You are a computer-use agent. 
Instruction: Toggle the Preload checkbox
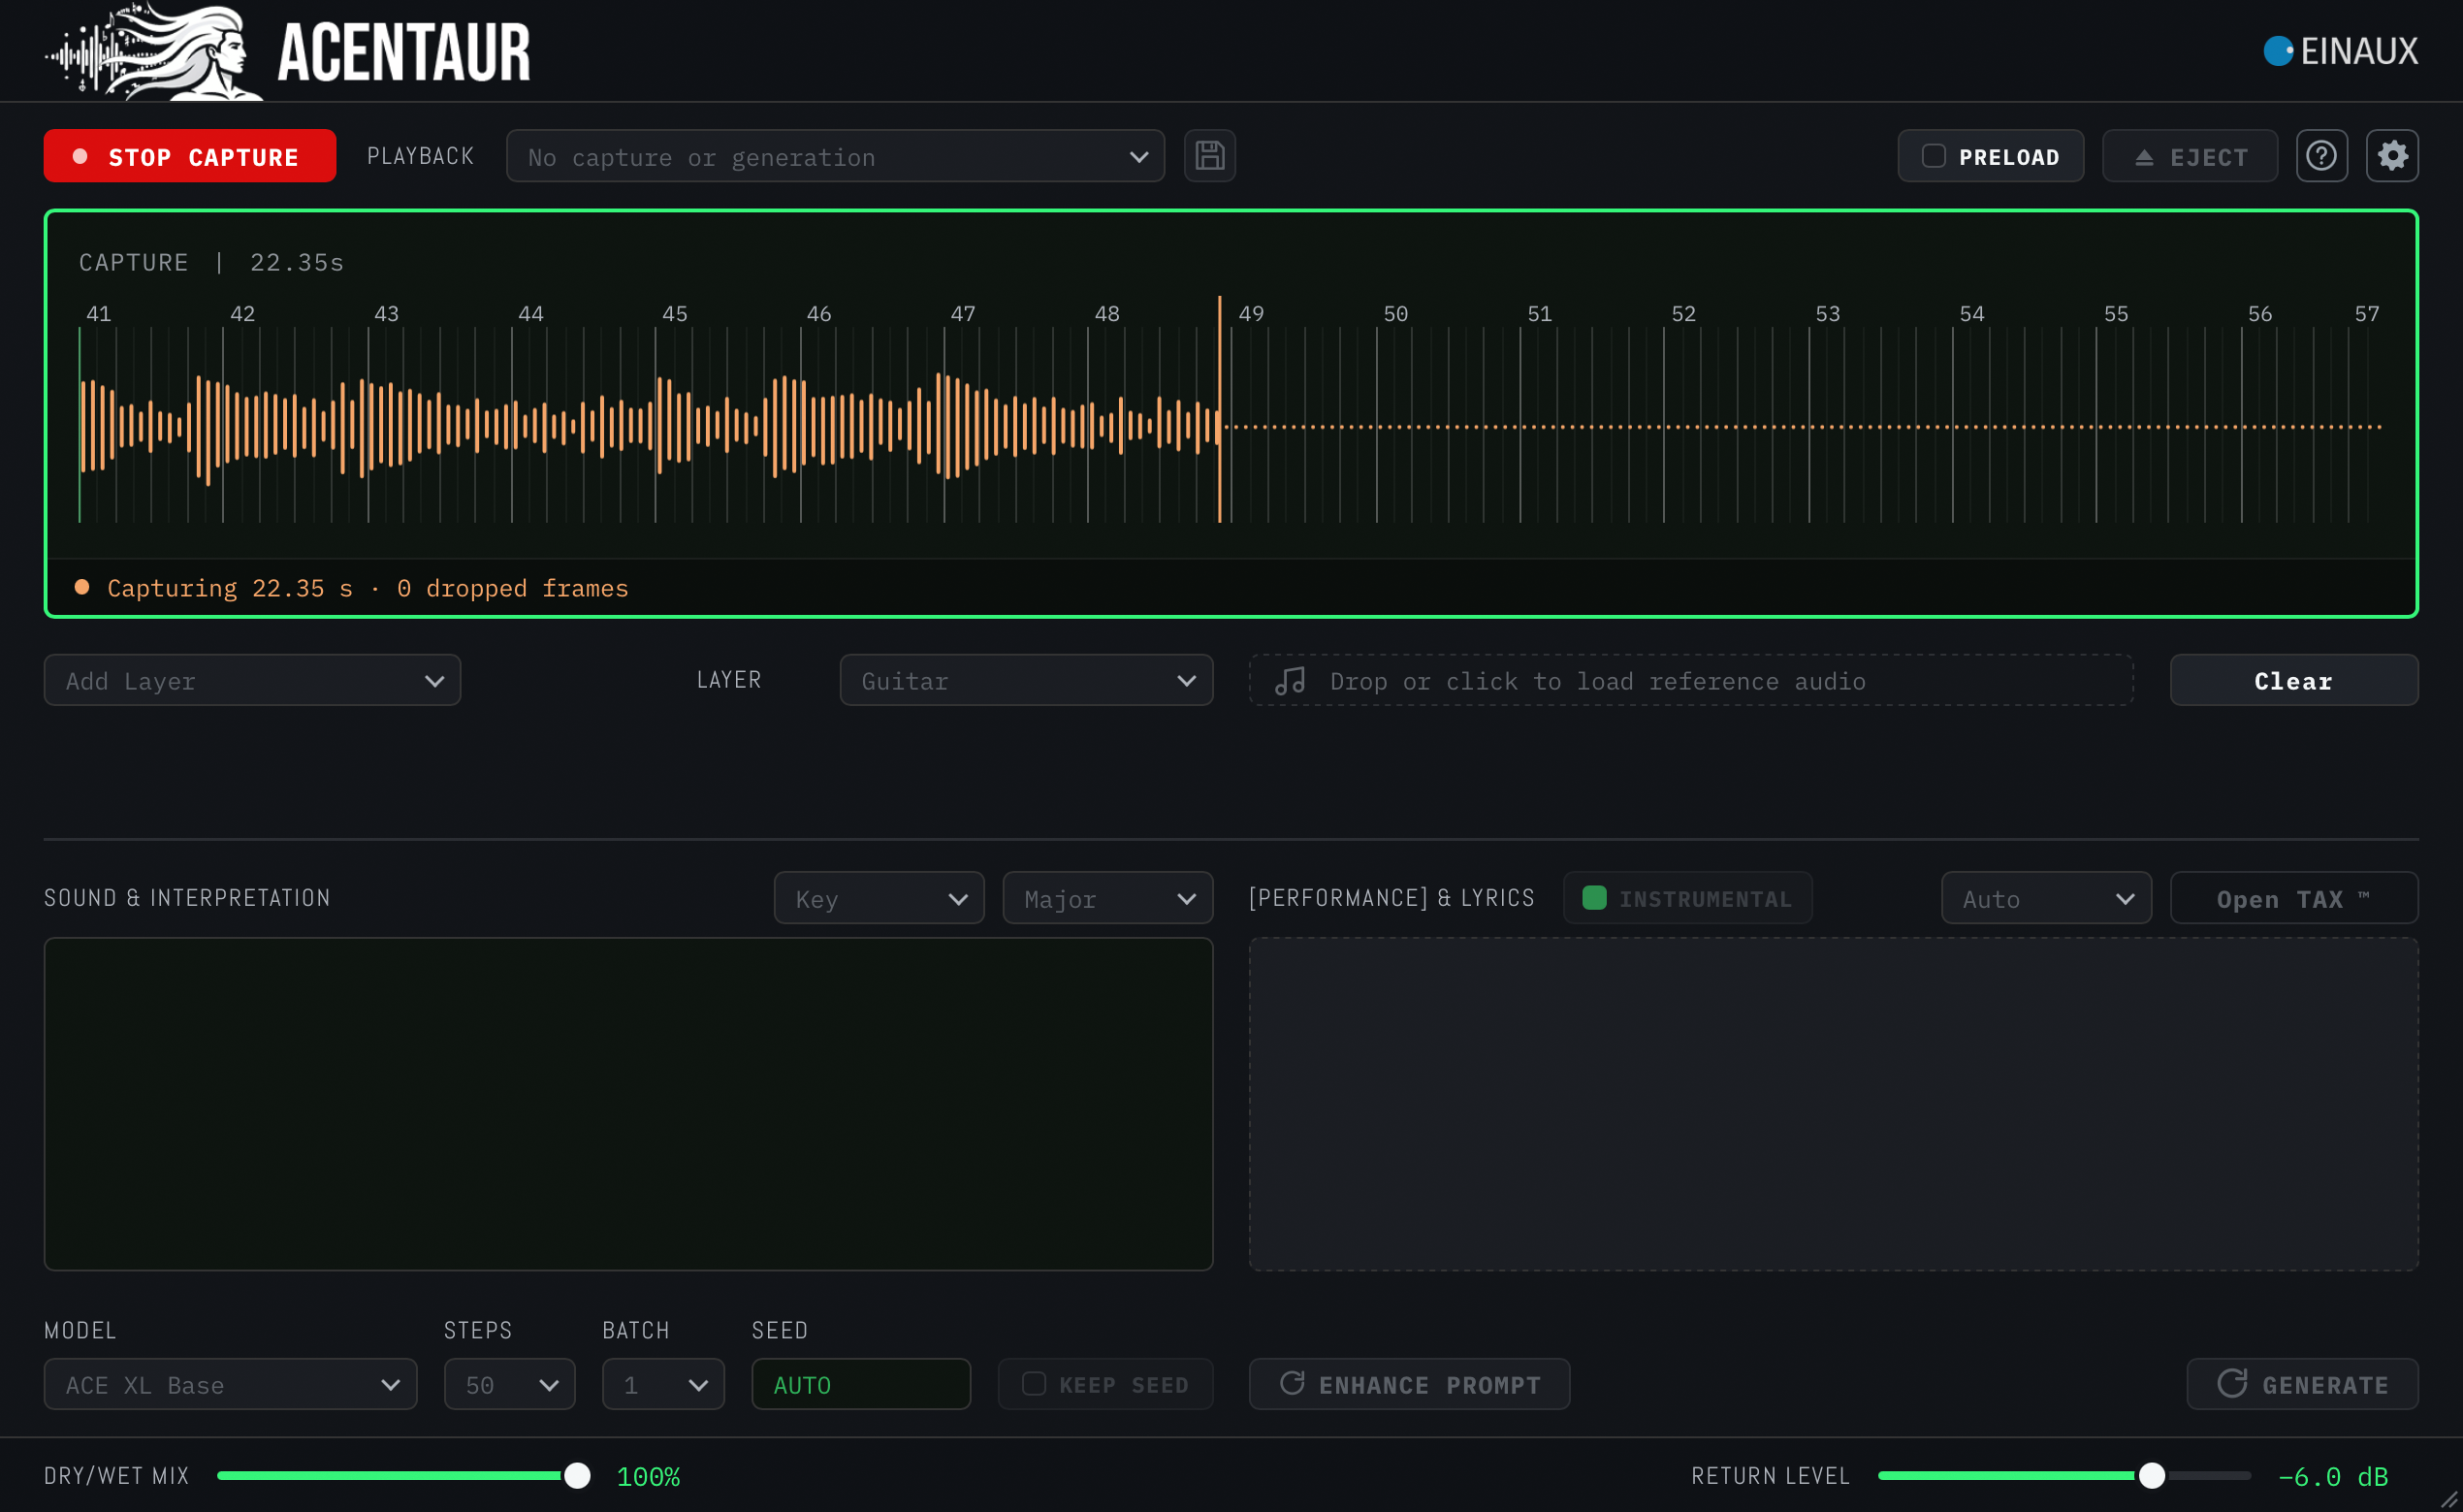click(x=1934, y=156)
